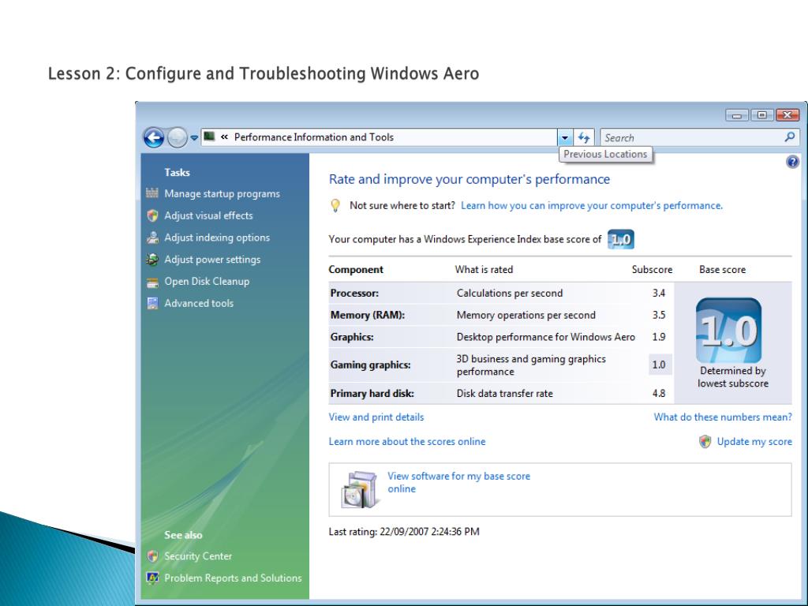This screenshot has width=808, height=606.
Task: Select the Primary hard disk row label
Action: point(372,393)
